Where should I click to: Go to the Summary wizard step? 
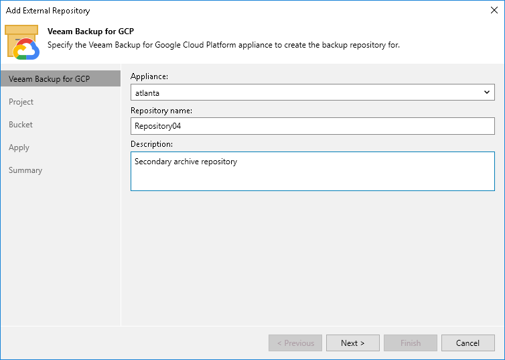click(25, 170)
